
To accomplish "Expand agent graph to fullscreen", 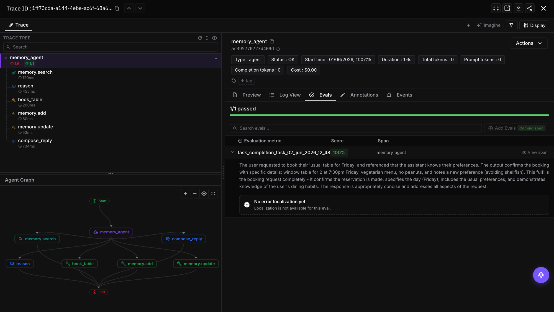I will [x=213, y=194].
